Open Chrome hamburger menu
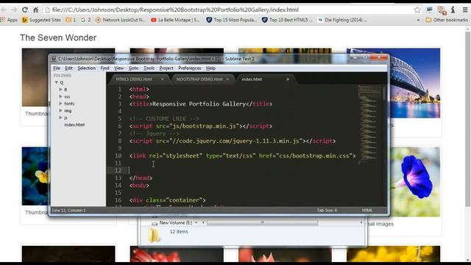 pyautogui.click(x=465, y=10)
